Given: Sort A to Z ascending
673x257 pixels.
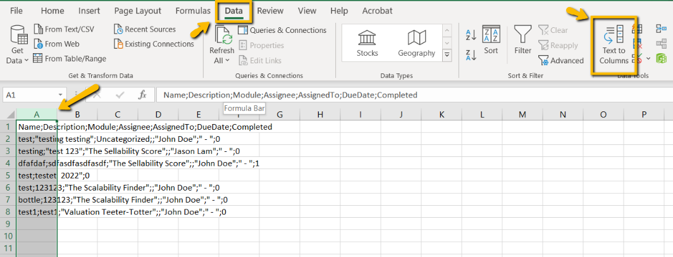Looking at the screenshot, I should click(471, 34).
